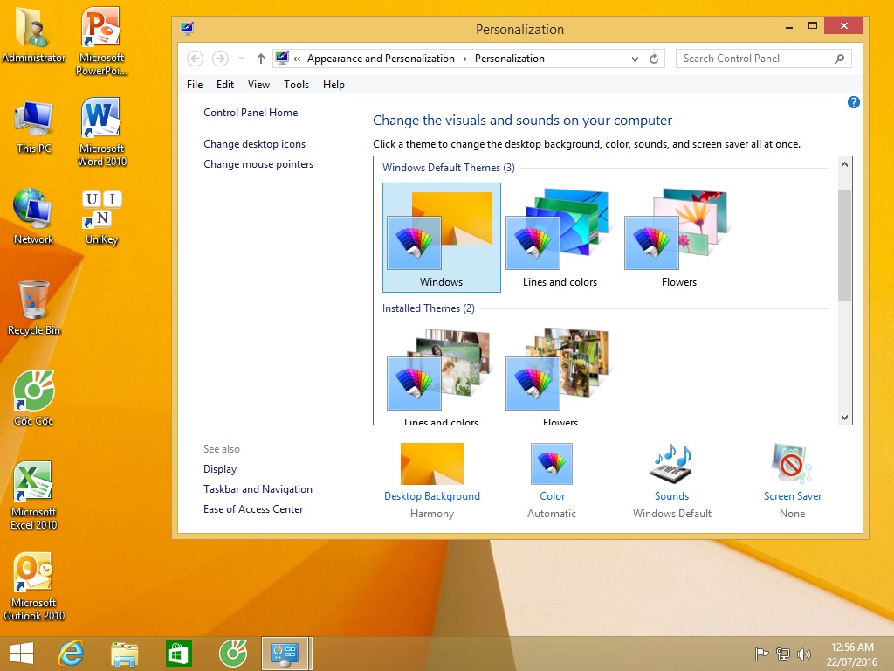Click Appearance and Personalization breadcrumb
This screenshot has height=671, width=894.
(381, 59)
